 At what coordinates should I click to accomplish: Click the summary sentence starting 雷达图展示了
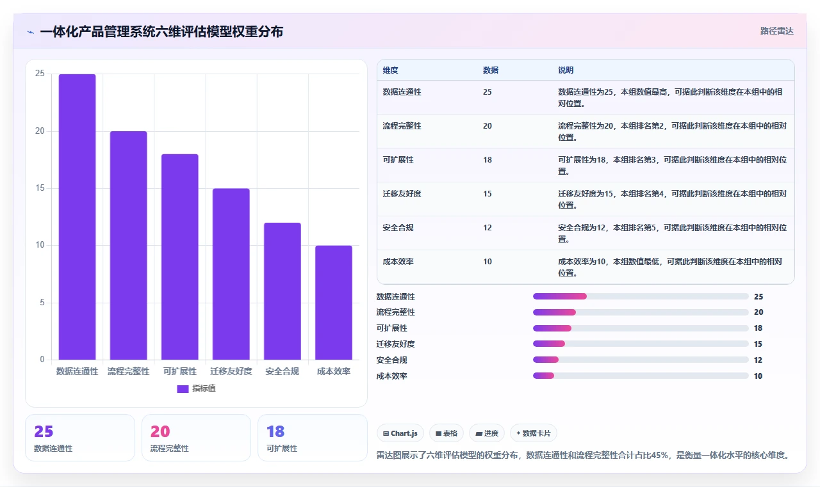pyautogui.click(x=583, y=455)
